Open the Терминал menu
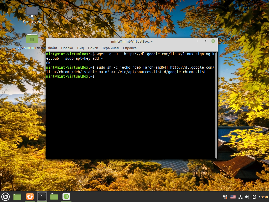The height and width of the screenshot is (202, 269). coord(110,48)
